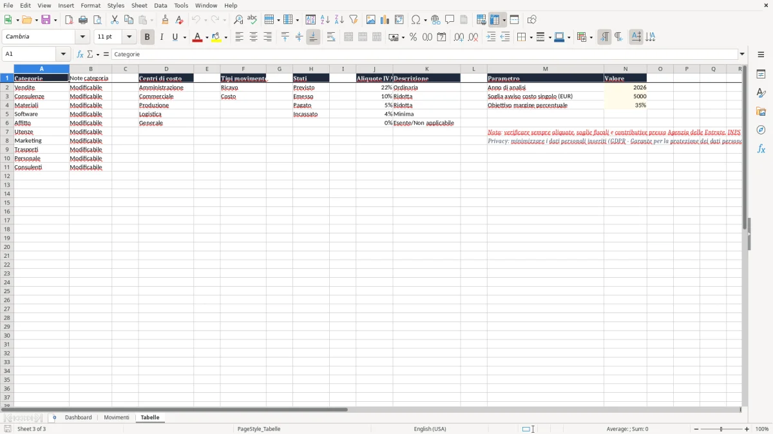
Task: Click the English (USA) language status
Action: [430, 429]
